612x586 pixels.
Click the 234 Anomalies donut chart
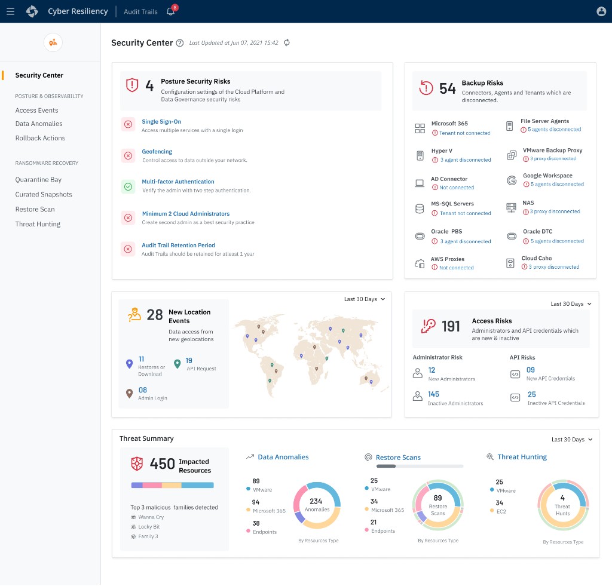tap(317, 505)
